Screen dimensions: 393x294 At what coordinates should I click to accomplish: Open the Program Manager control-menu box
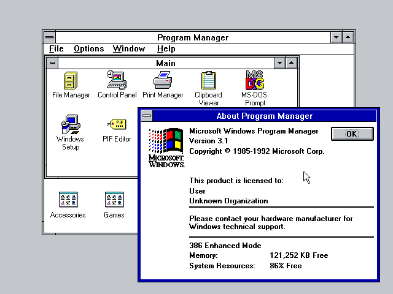(x=50, y=37)
